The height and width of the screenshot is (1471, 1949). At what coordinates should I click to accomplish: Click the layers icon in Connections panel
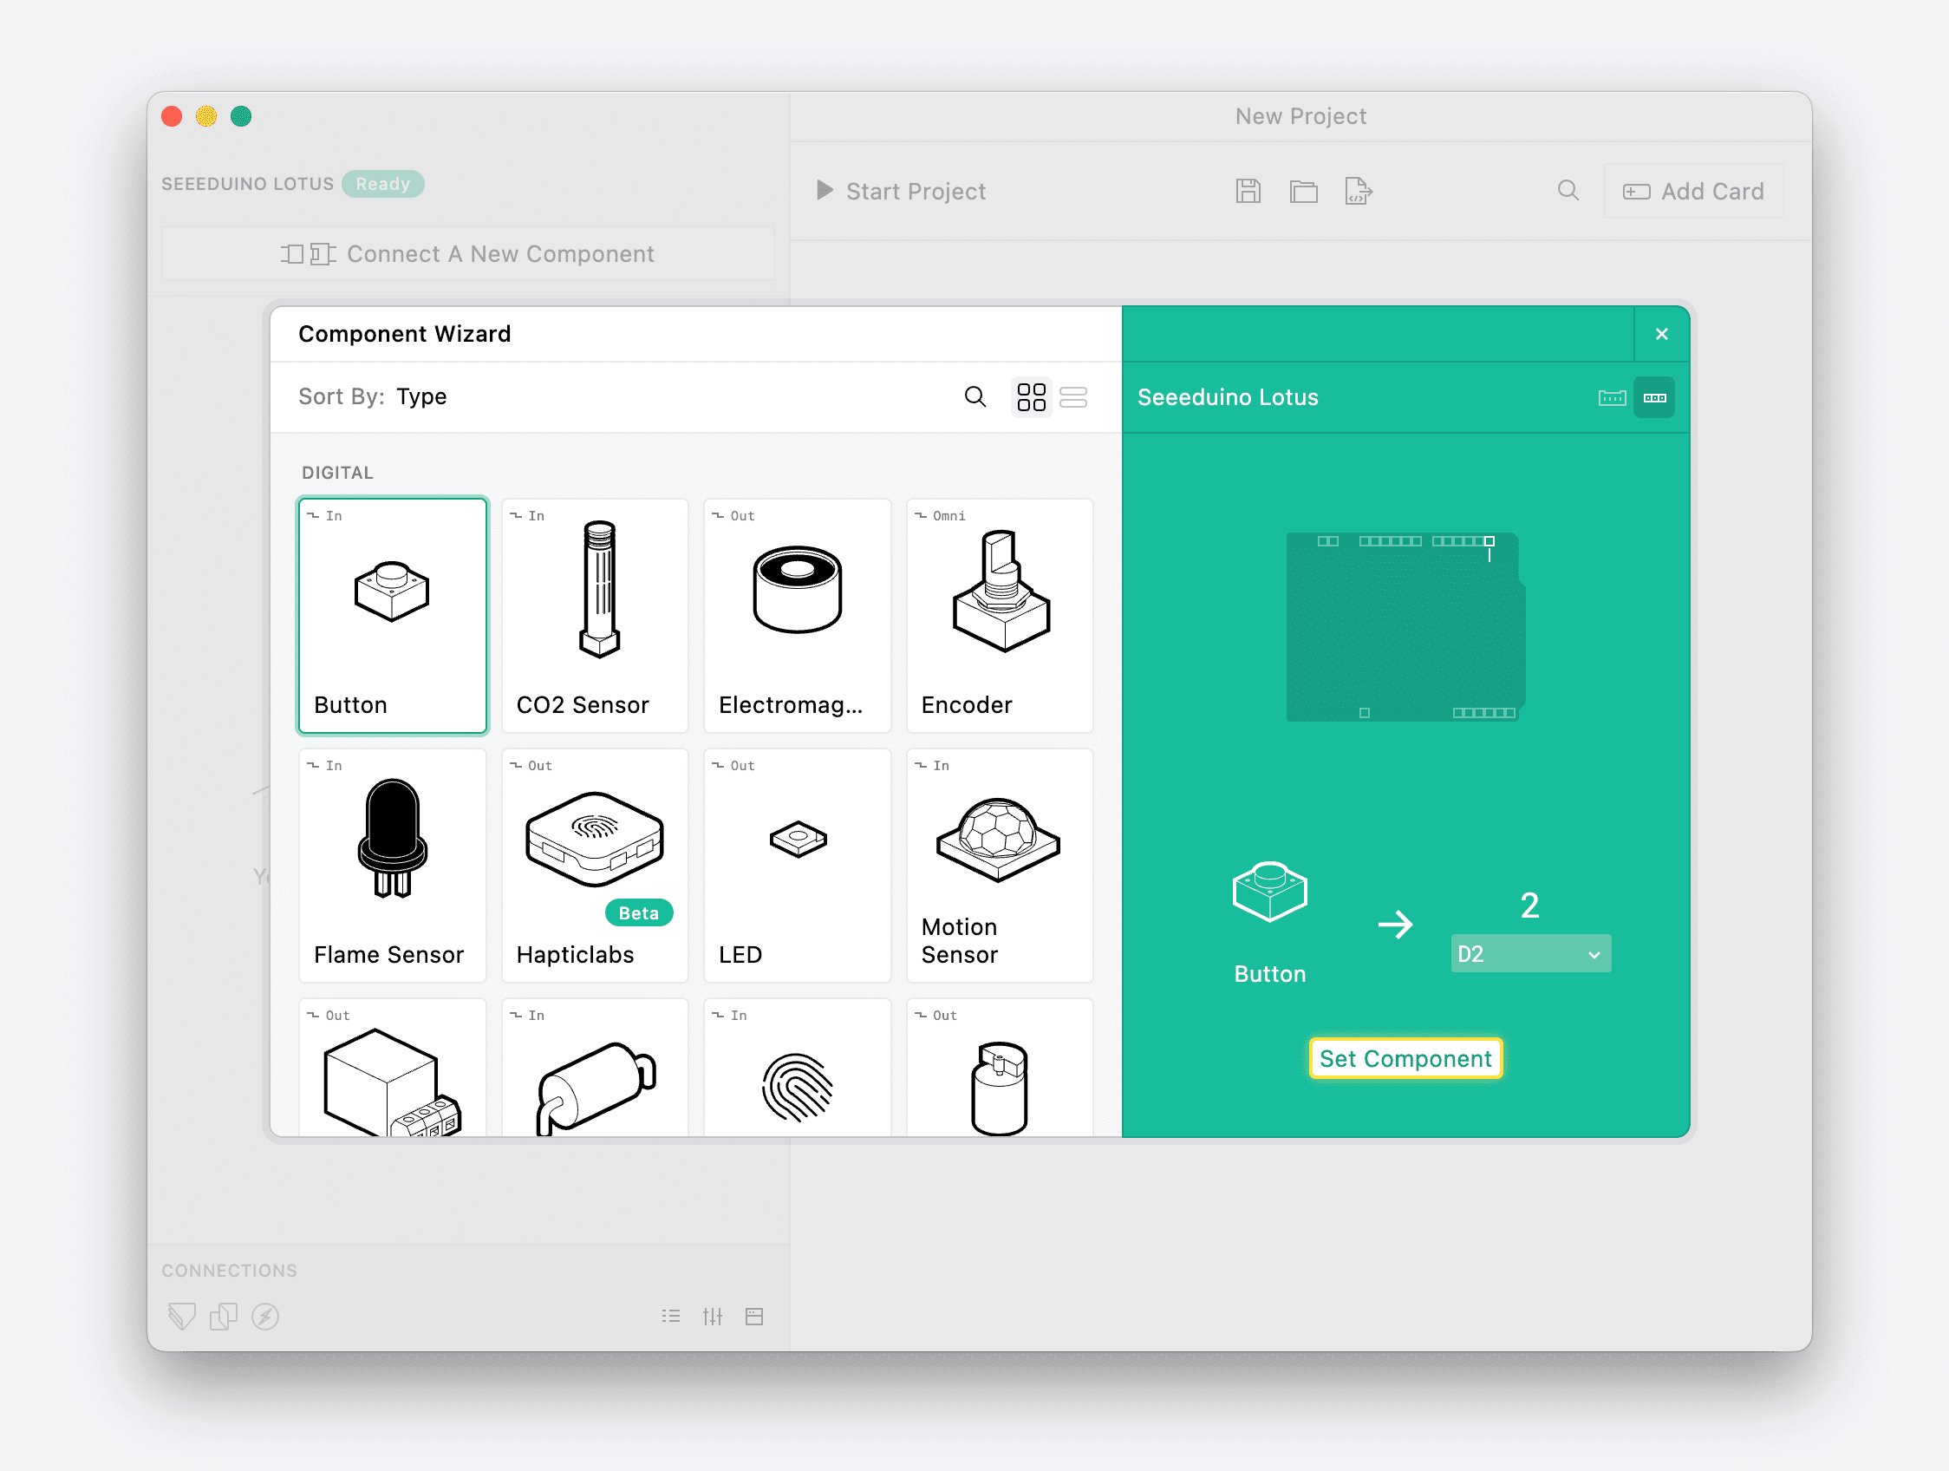[224, 1316]
